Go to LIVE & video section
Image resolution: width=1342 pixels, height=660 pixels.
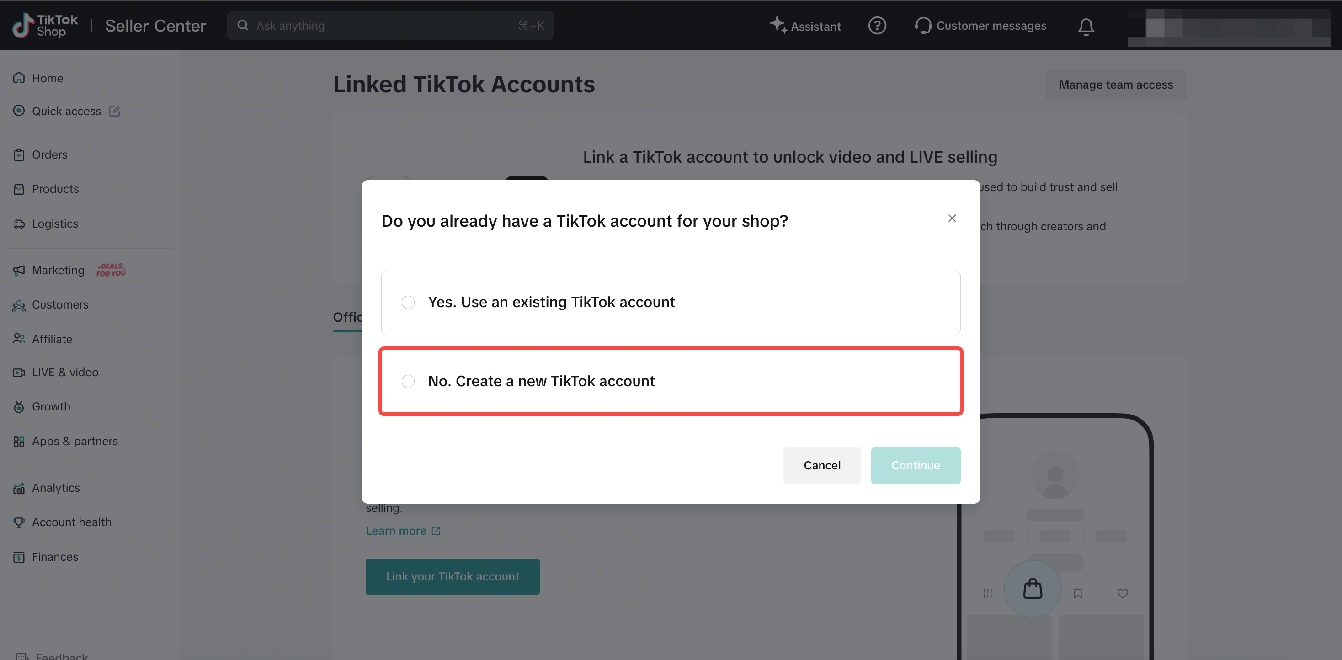coord(65,373)
